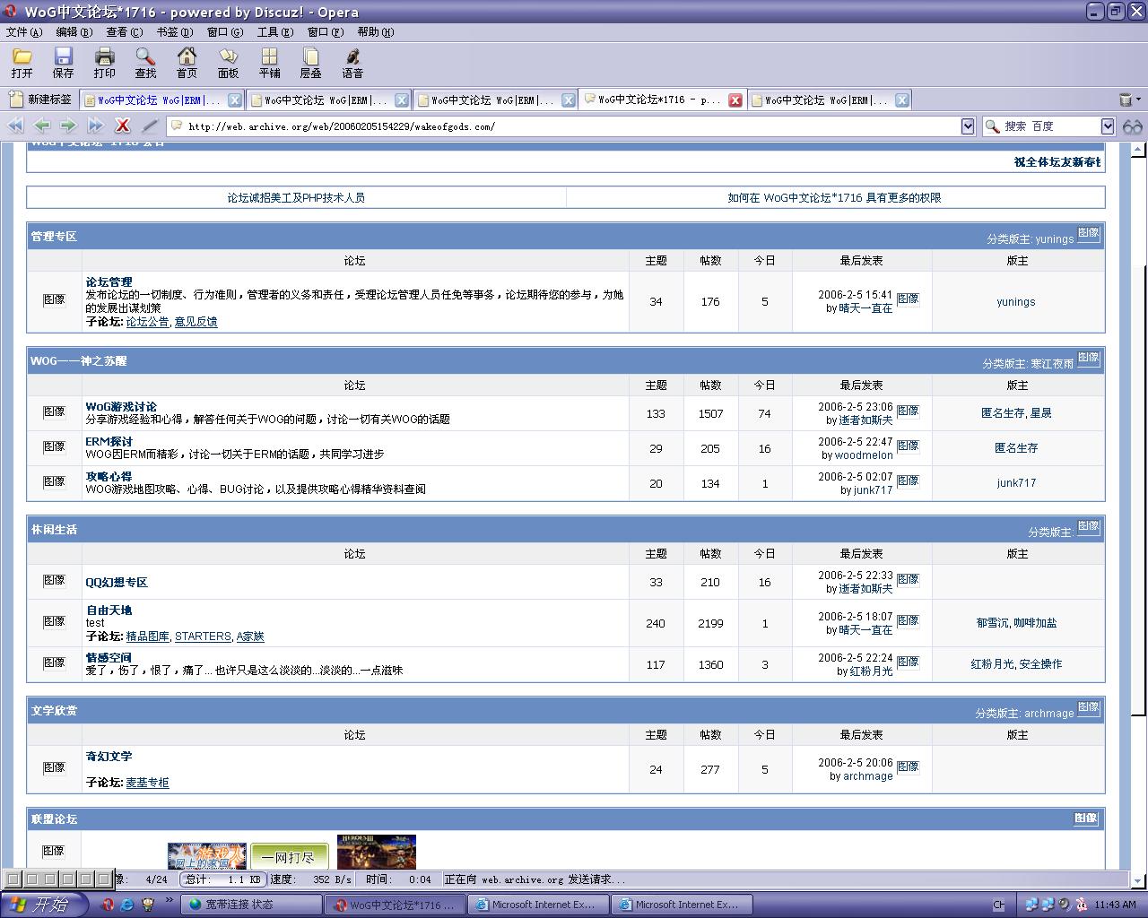Viewport: 1148px width, 918px height.
Task: Switch to the first WoG中文论坛 tab
Action: click(152, 100)
